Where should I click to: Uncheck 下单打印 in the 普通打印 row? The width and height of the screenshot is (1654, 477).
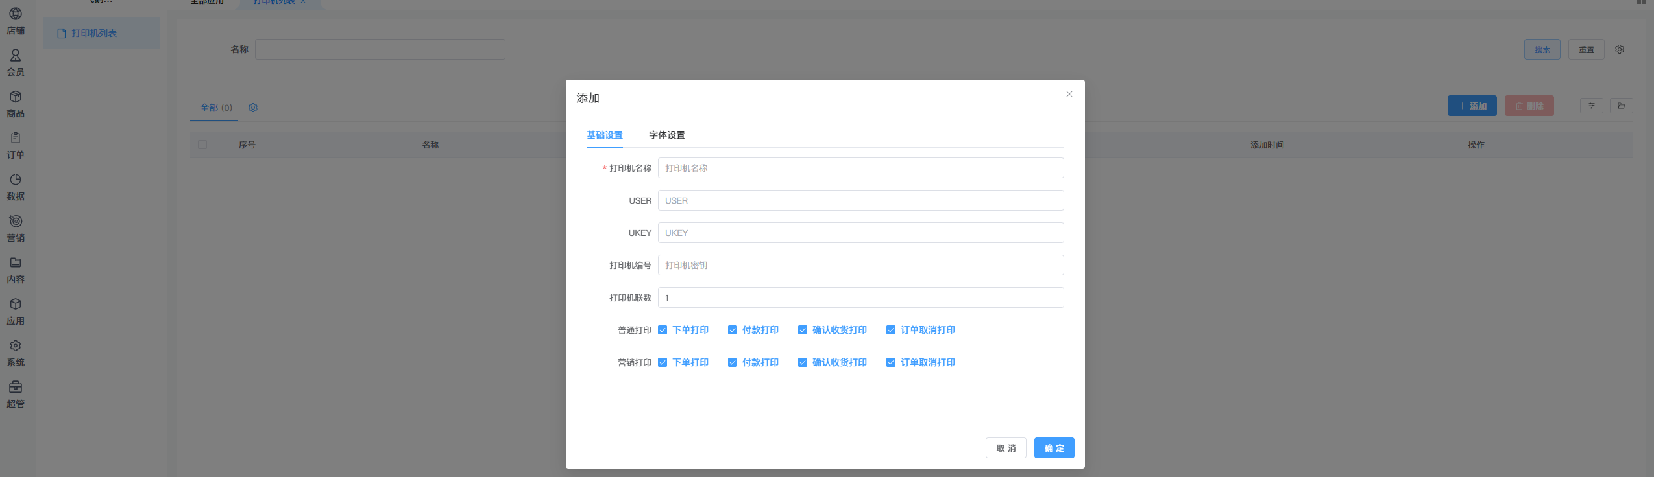point(663,330)
